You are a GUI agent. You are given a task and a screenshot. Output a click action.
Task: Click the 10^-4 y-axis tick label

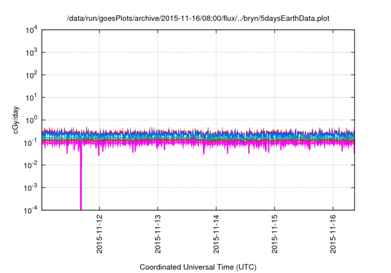31,211
